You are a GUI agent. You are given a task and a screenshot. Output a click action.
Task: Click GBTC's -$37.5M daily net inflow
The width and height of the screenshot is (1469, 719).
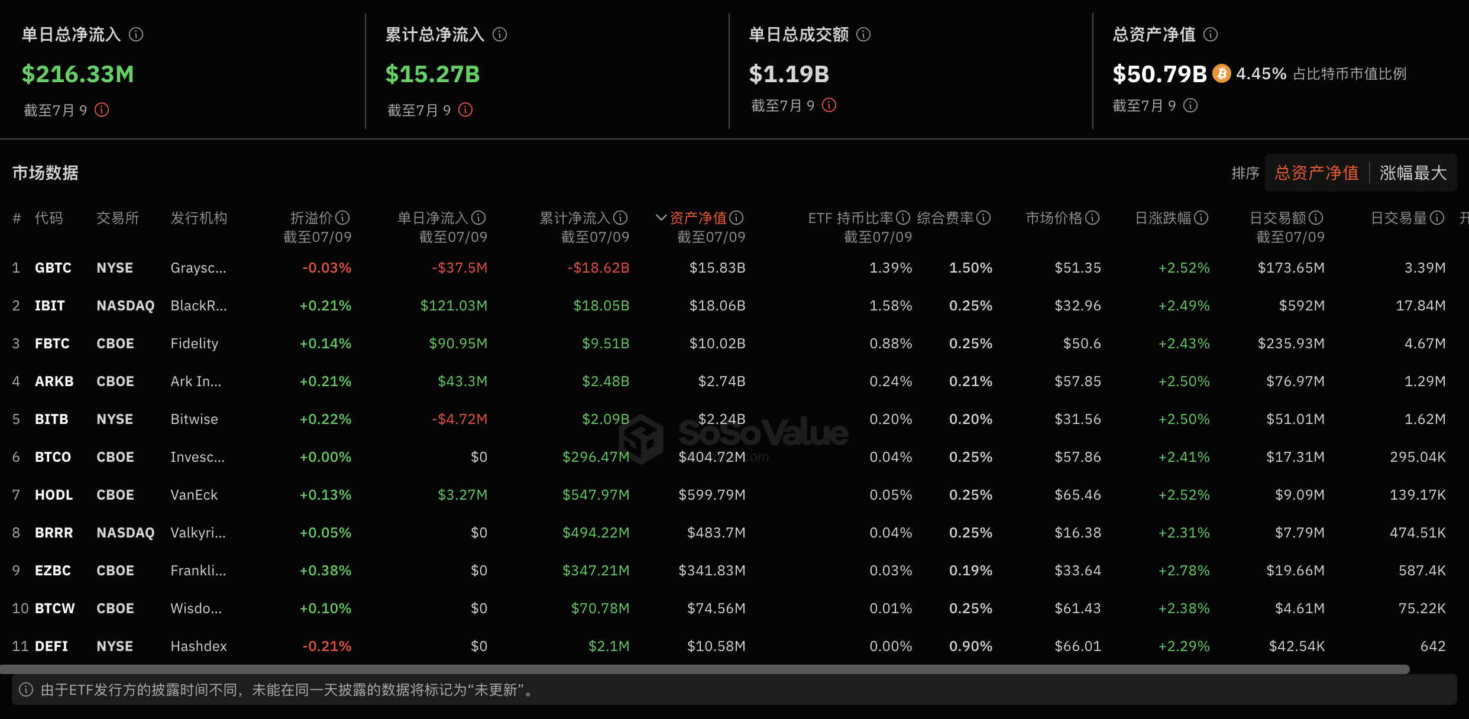pyautogui.click(x=460, y=268)
